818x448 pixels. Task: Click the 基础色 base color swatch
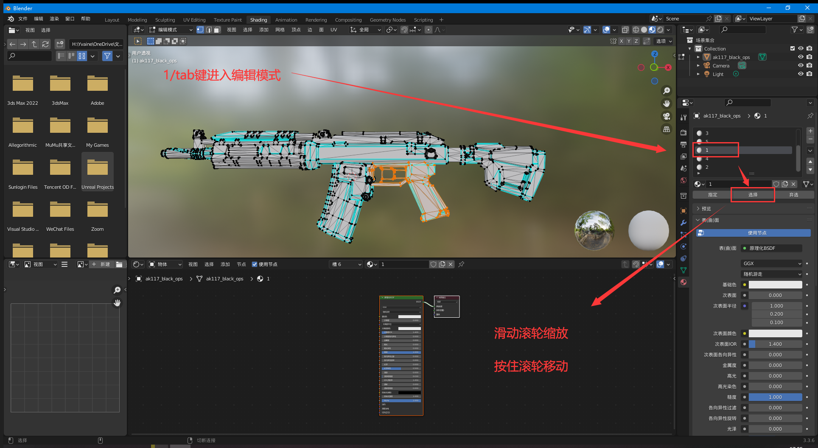(775, 285)
